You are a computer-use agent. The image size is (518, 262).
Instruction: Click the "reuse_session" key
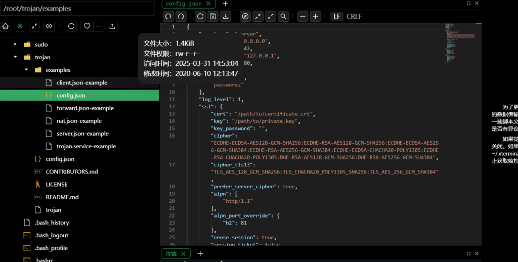click(x=233, y=237)
